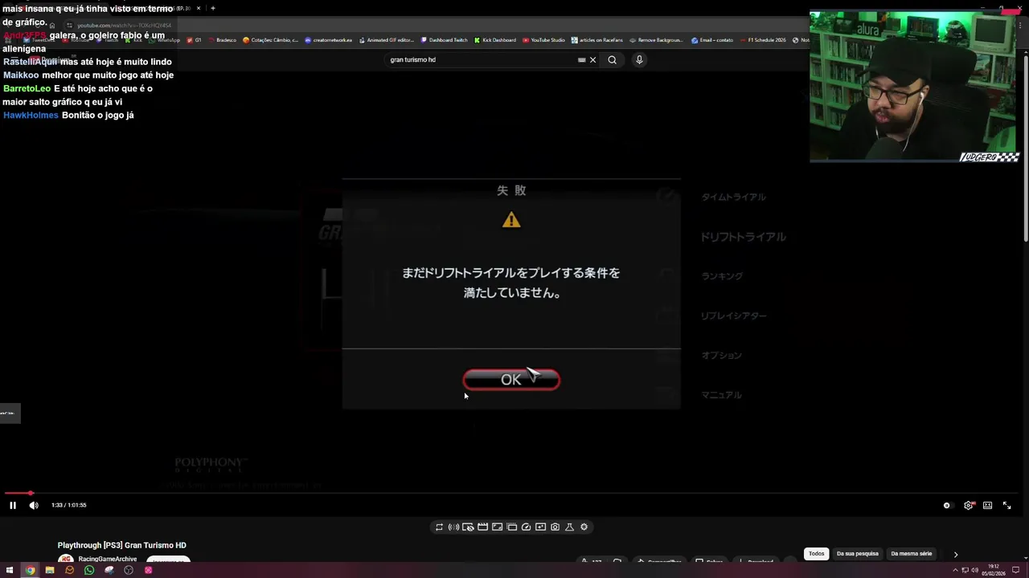The height and width of the screenshot is (578, 1029).
Task: Open OBS Studio from the taskbar
Action: (x=129, y=570)
